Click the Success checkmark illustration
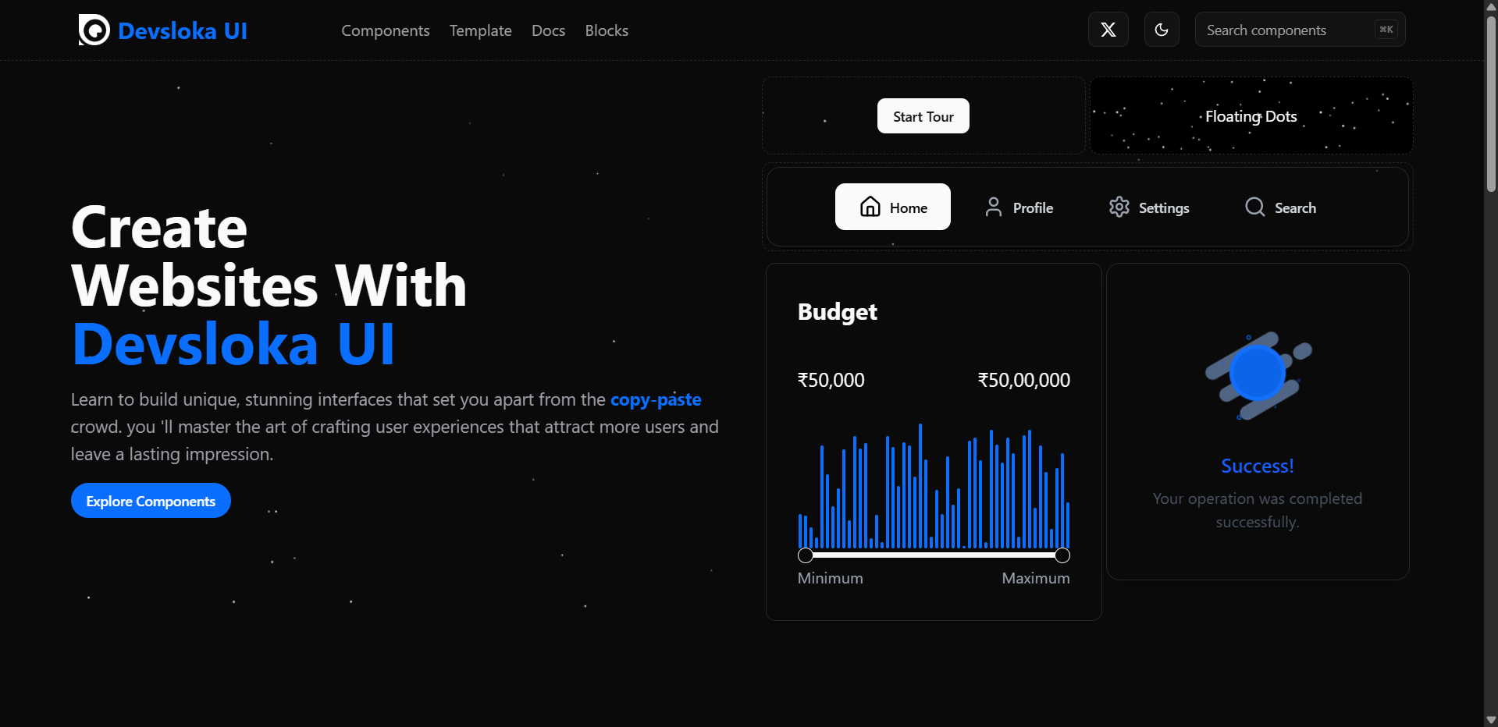This screenshot has width=1498, height=727. [x=1258, y=374]
